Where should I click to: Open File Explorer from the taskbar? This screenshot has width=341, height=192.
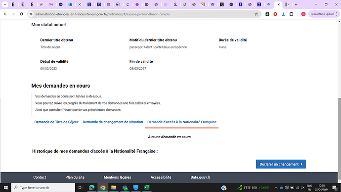114,188
